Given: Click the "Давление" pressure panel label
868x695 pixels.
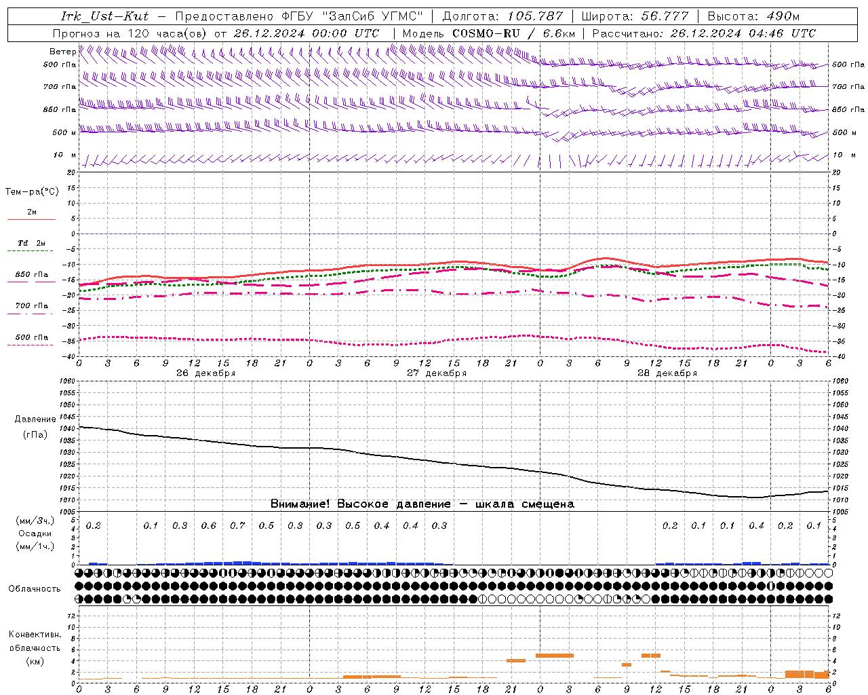Looking at the screenshot, I should 35,419.
